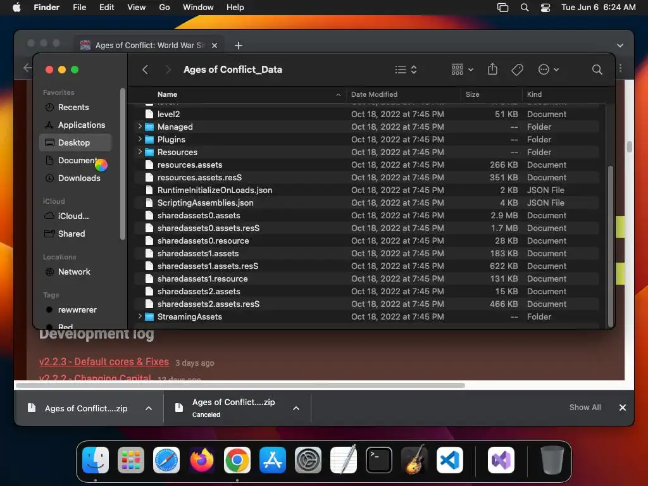Open the File menu
648x486 pixels.
click(x=79, y=8)
